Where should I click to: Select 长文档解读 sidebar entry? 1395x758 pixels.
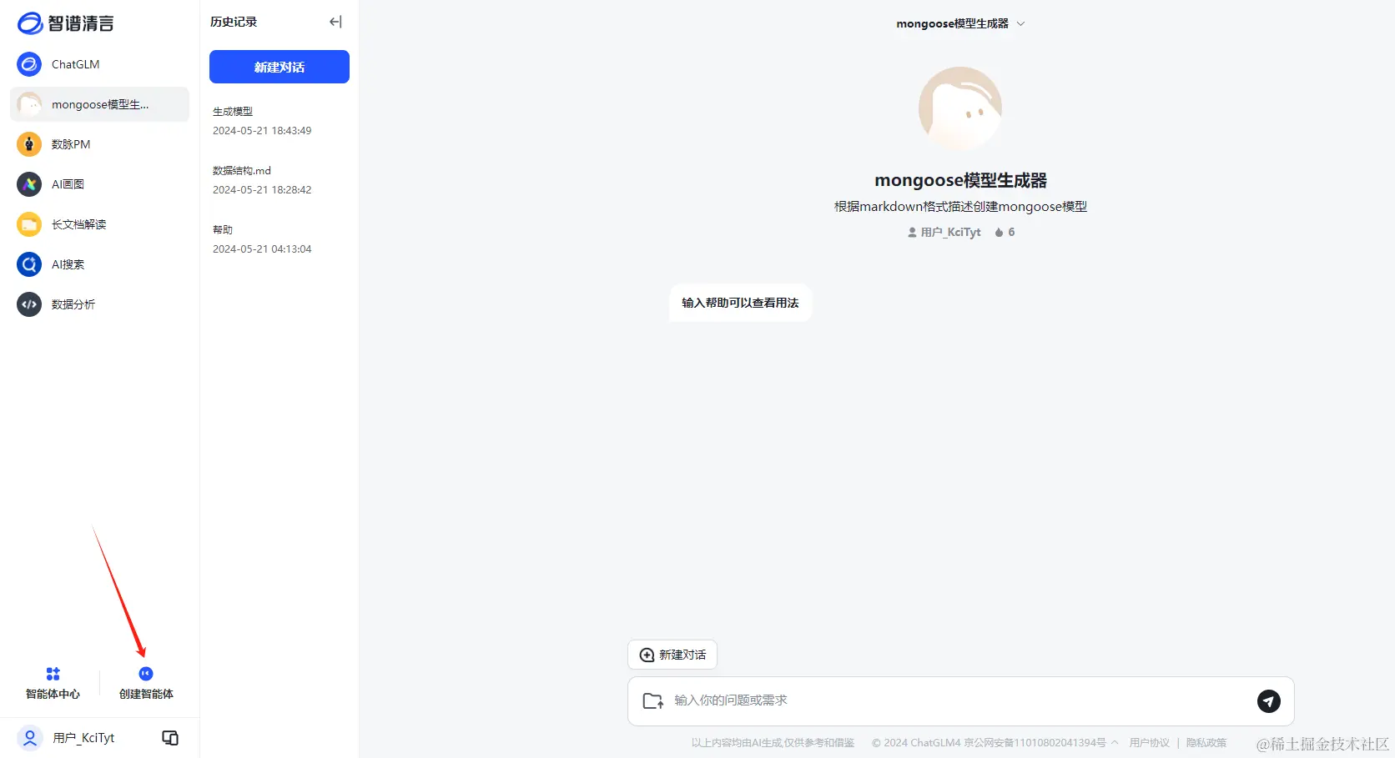[99, 224]
